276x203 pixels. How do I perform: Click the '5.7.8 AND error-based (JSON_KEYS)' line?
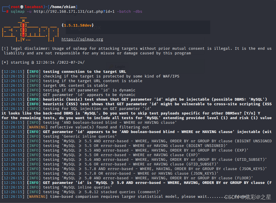click(x=134, y=169)
